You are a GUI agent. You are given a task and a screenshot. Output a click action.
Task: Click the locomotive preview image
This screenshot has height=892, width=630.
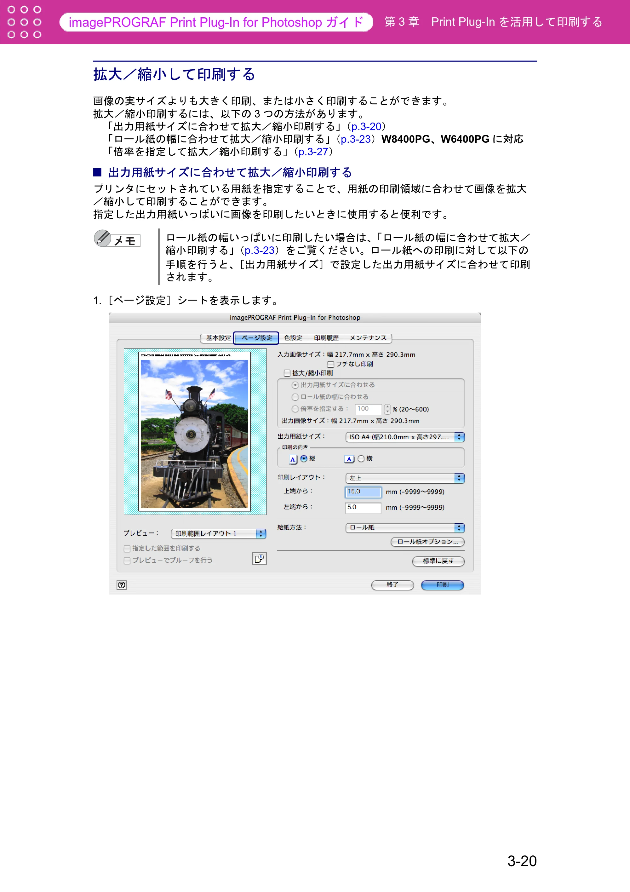tap(195, 434)
